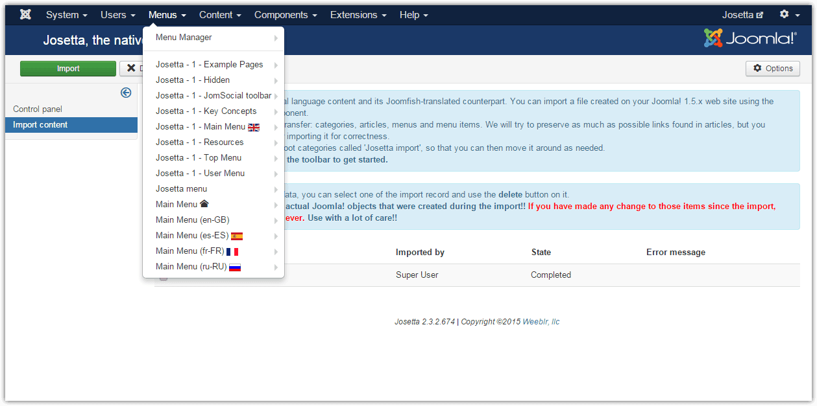Follow the Weeblr, llc footer link
This screenshot has width=817, height=406.
click(541, 322)
